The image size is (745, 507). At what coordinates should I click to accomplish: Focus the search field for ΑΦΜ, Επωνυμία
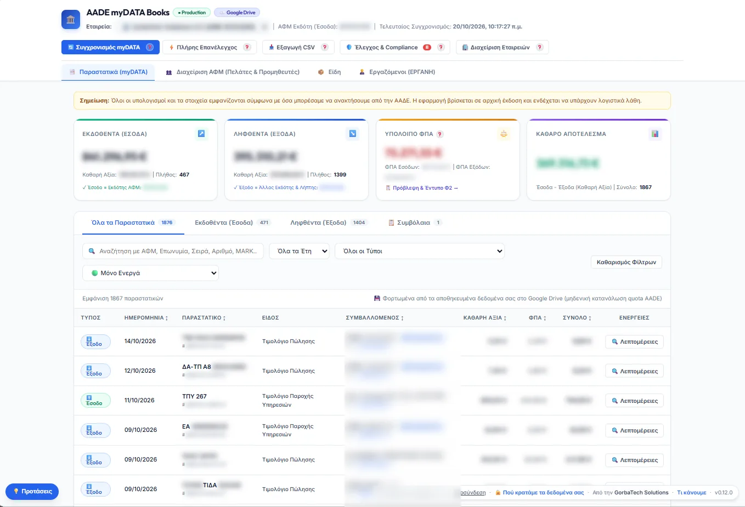click(173, 251)
